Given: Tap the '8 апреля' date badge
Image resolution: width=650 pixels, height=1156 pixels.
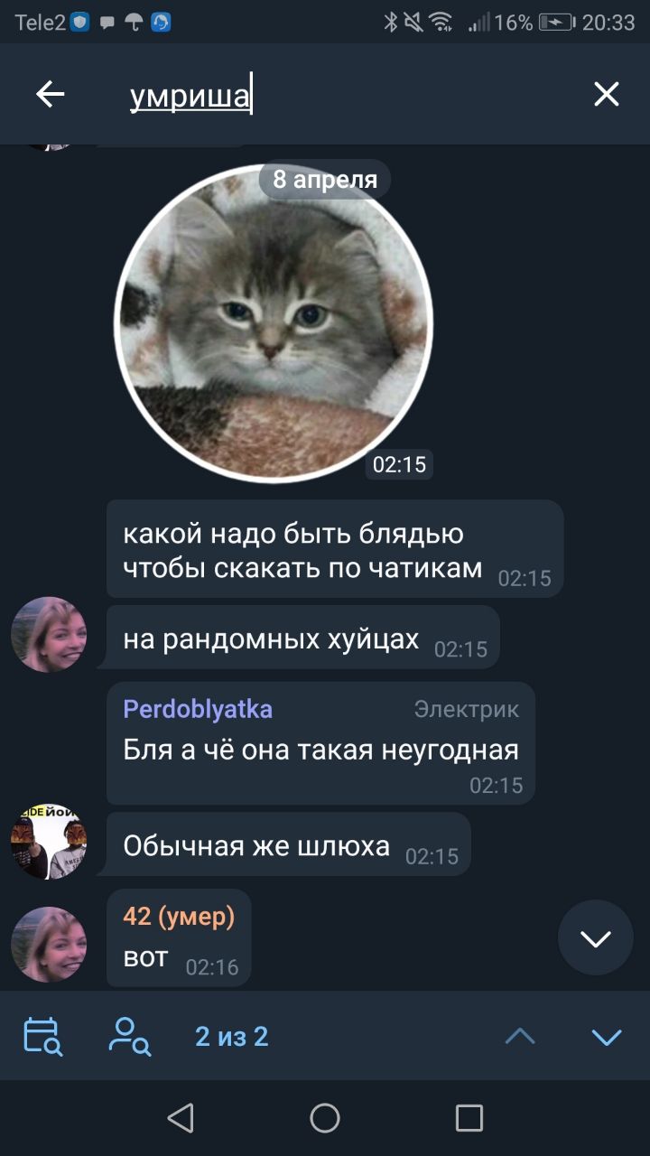Looking at the screenshot, I should coord(325,180).
